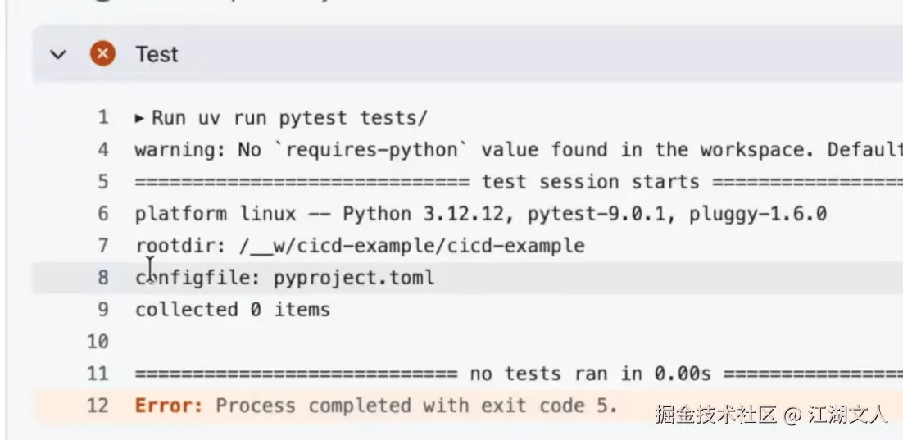903x440 pixels.
Task: Click the red failed status icon
Action: coord(102,55)
